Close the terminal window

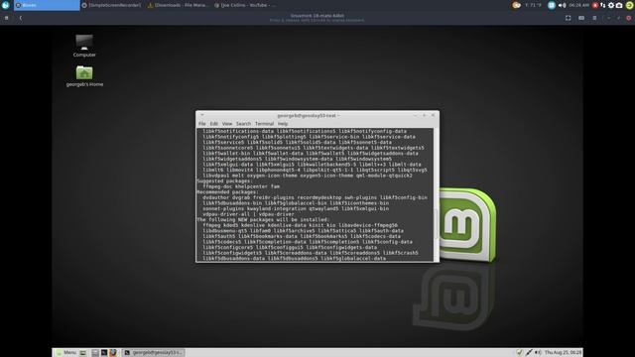433,115
